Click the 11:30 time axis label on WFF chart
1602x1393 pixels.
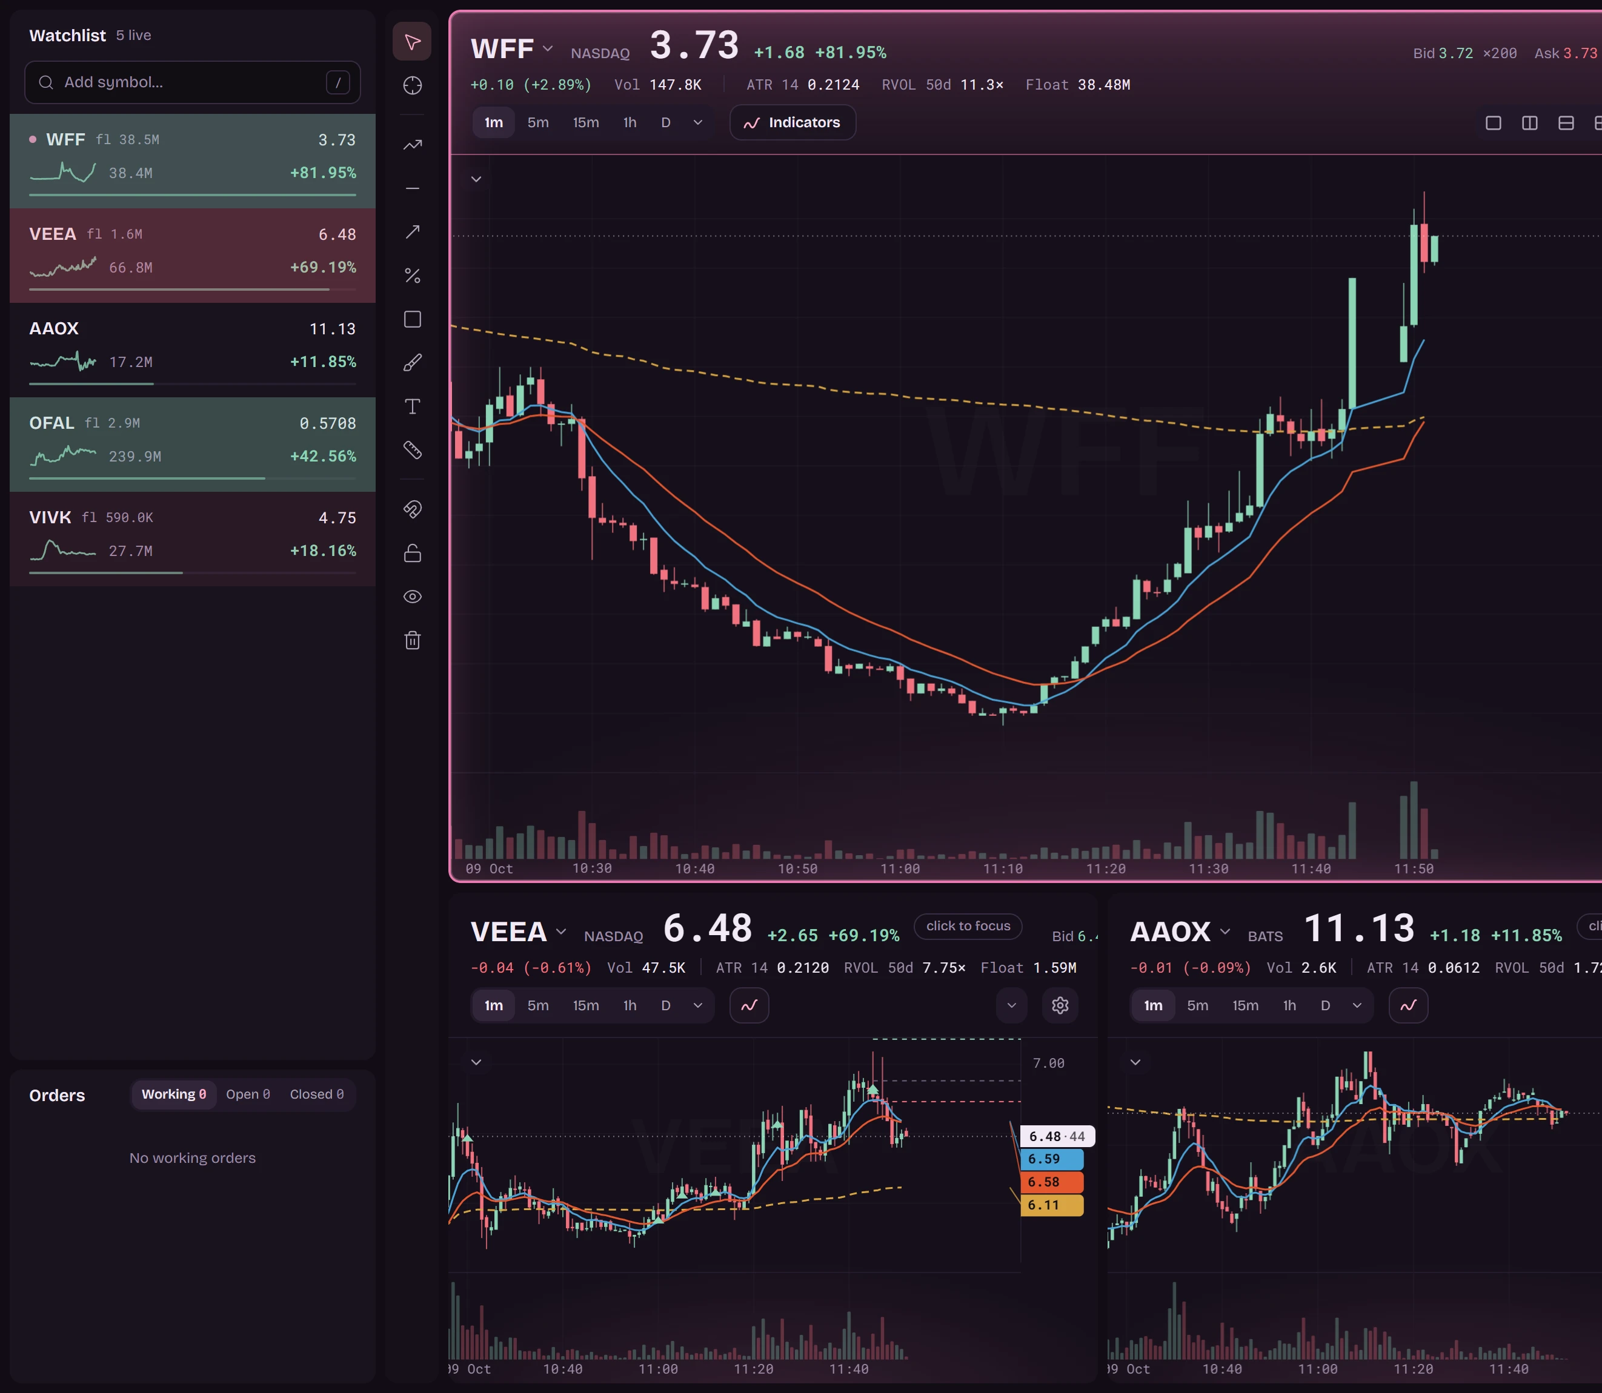point(1208,869)
